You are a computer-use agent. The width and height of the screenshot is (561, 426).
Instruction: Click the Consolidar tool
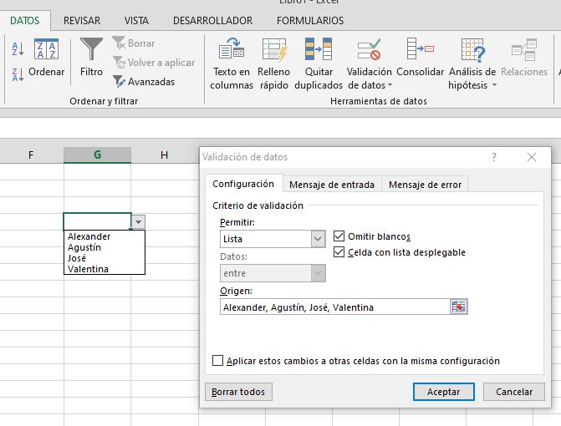pos(420,58)
